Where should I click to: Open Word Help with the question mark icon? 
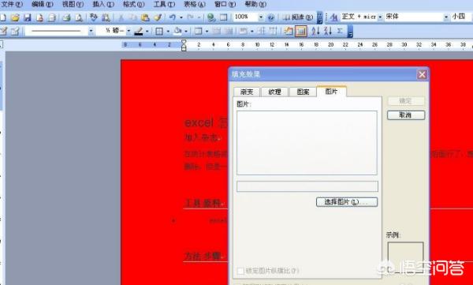pos(271,17)
